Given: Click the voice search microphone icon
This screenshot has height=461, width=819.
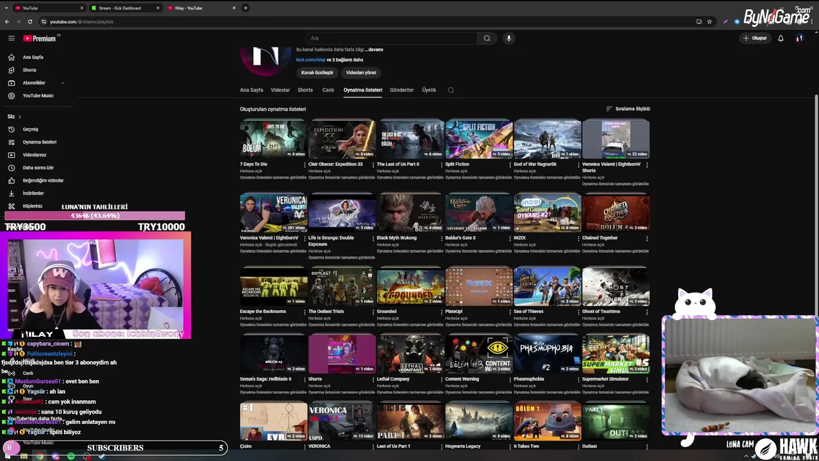Looking at the screenshot, I should tap(509, 38).
